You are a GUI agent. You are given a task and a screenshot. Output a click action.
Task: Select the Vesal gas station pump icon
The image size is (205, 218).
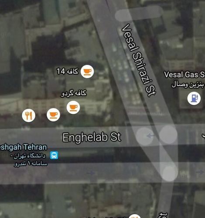(194, 99)
